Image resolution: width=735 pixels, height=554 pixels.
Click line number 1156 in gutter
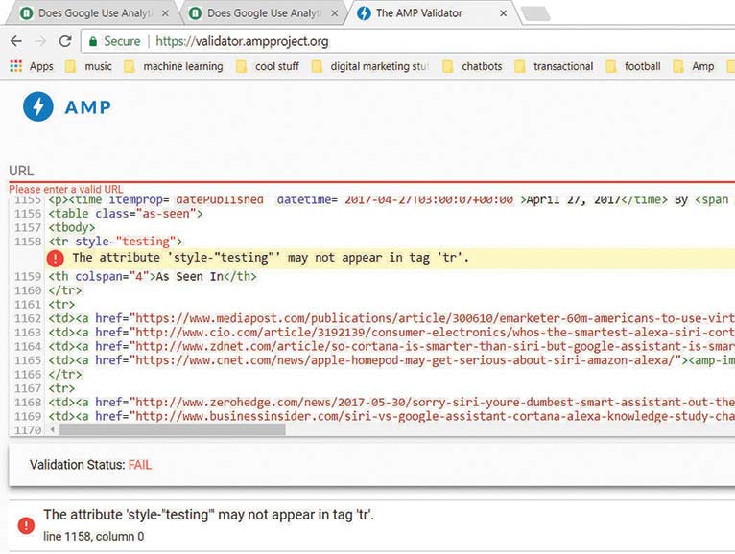click(28, 214)
